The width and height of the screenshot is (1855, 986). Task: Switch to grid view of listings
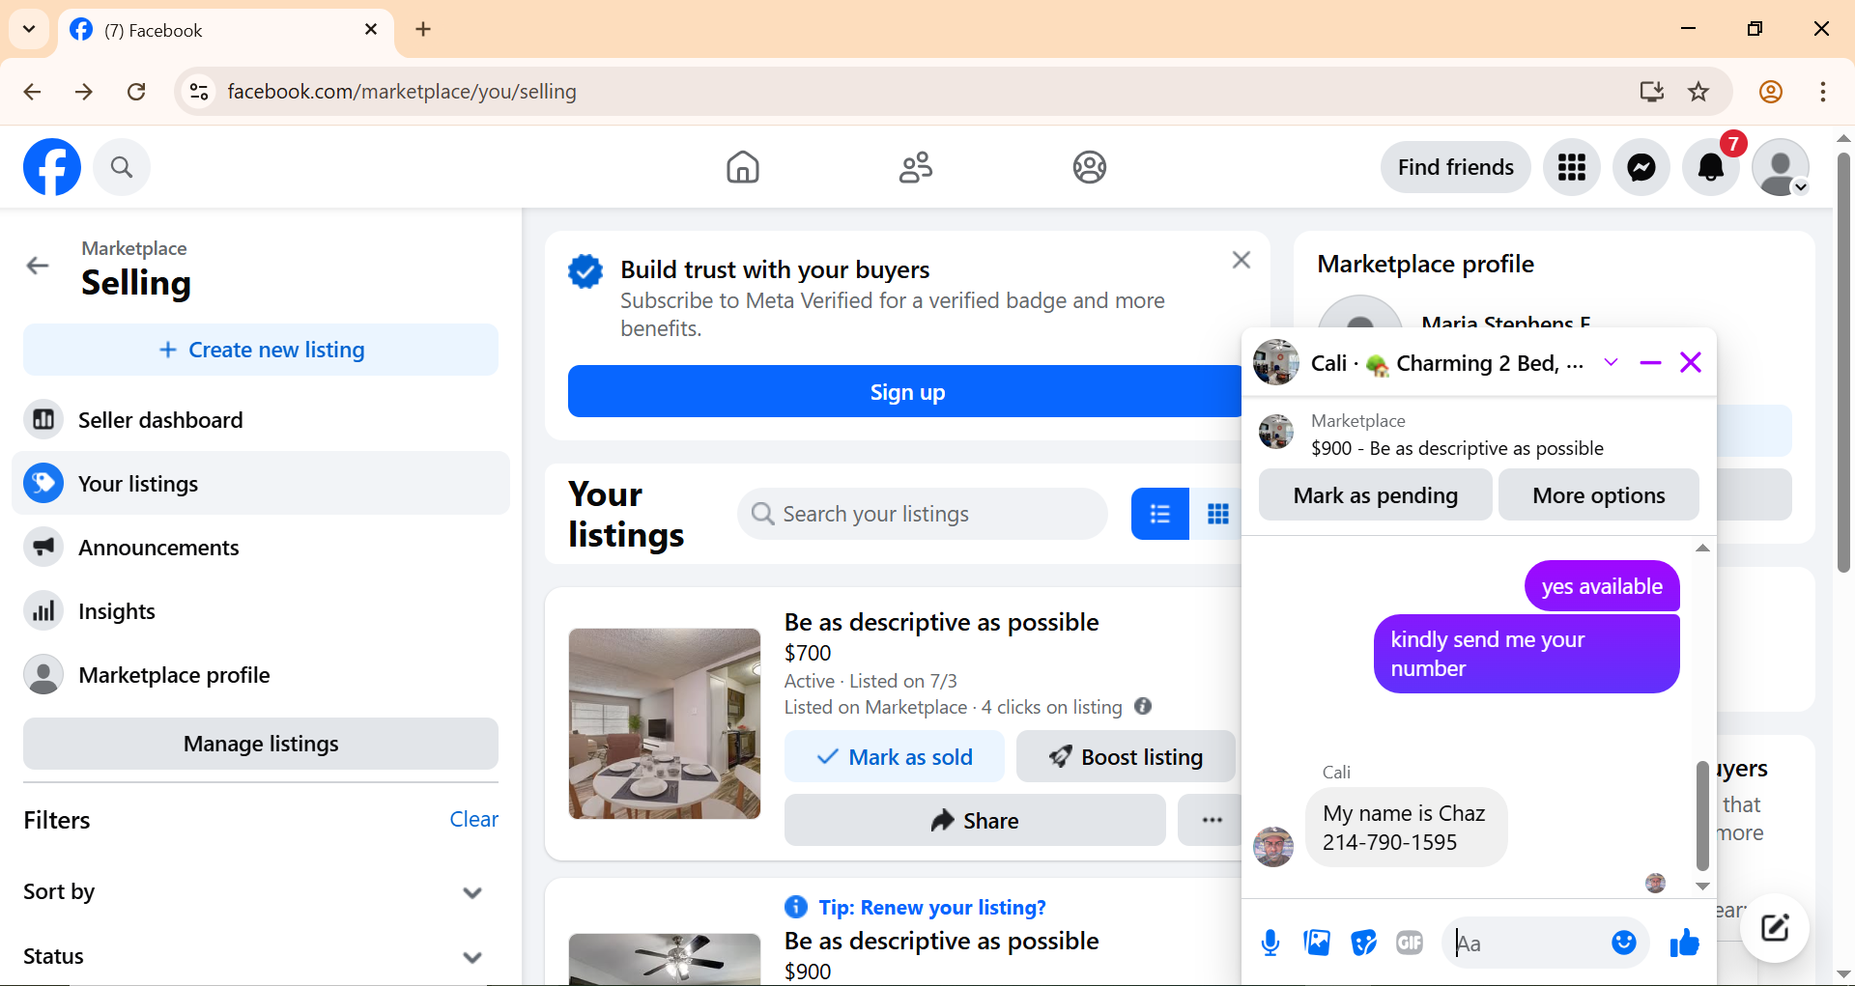pyautogui.click(x=1216, y=514)
